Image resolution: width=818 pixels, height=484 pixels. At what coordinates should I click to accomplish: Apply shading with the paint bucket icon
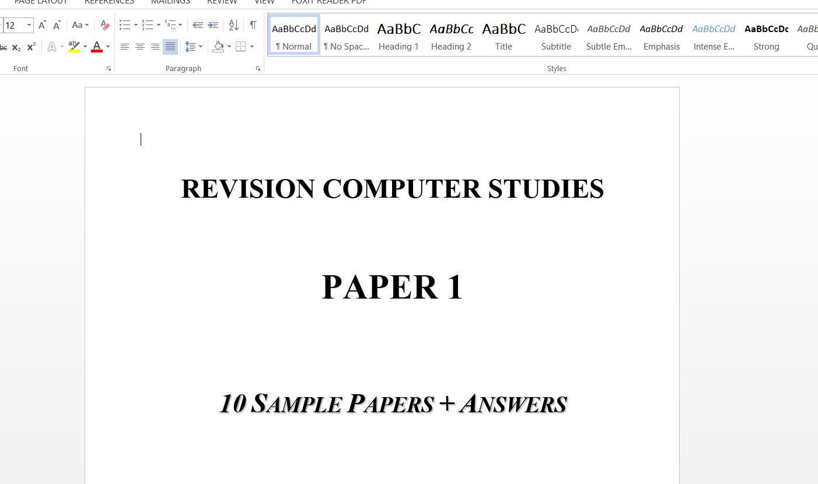coord(218,47)
